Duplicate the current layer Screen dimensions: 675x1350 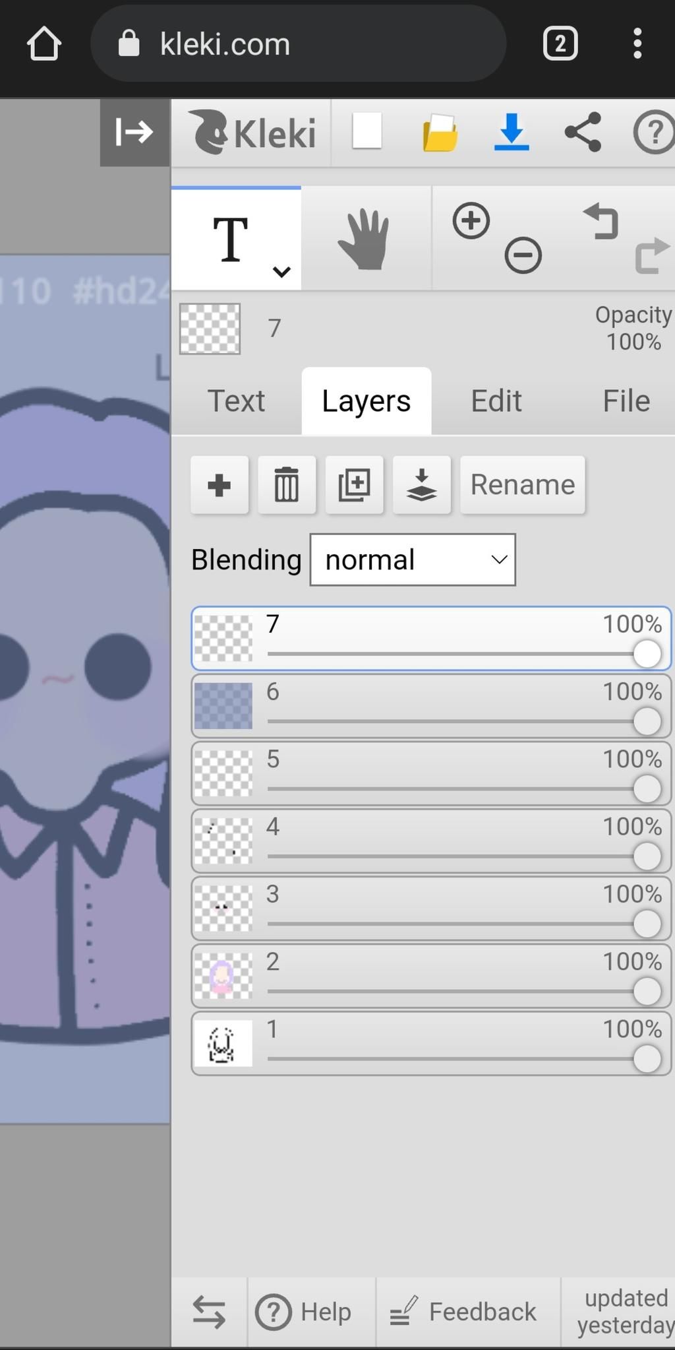point(355,485)
